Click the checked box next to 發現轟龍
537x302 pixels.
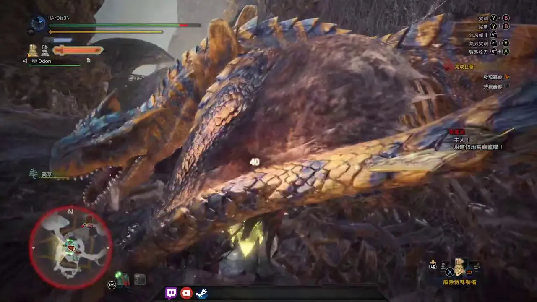point(507,77)
